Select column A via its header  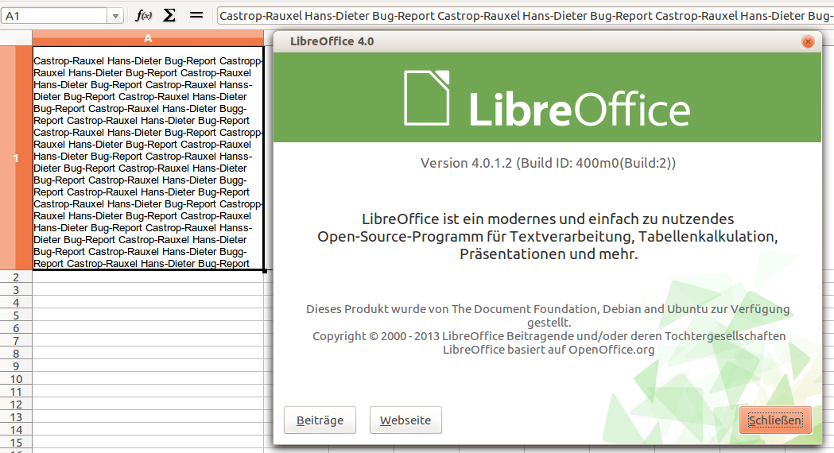click(x=148, y=38)
